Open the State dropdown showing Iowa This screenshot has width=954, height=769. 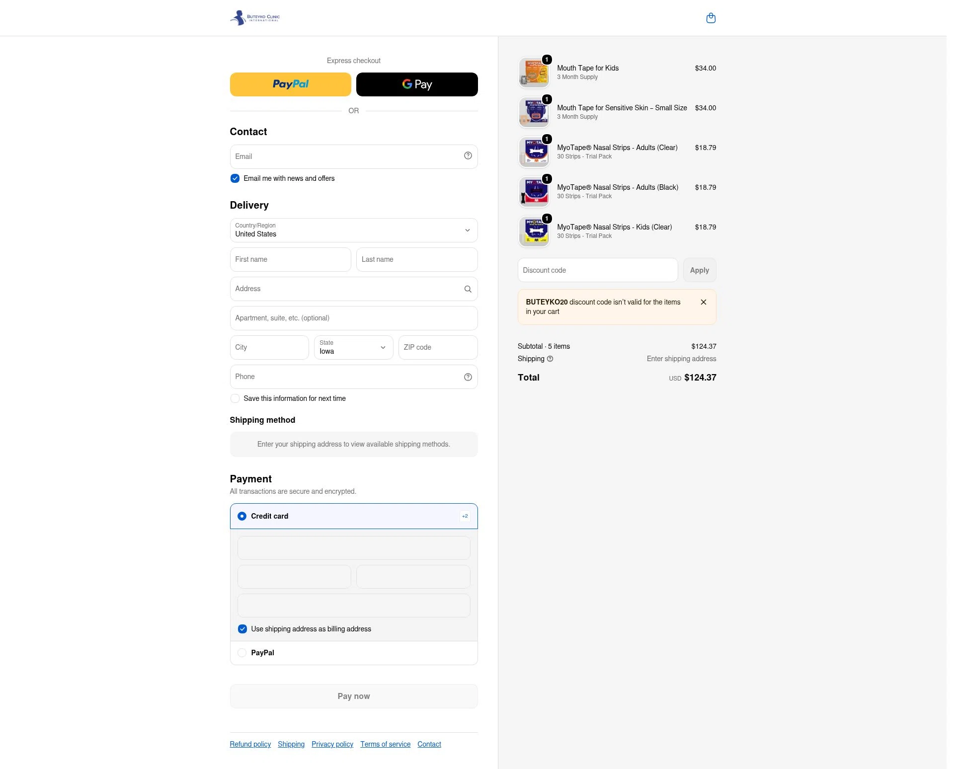point(354,347)
